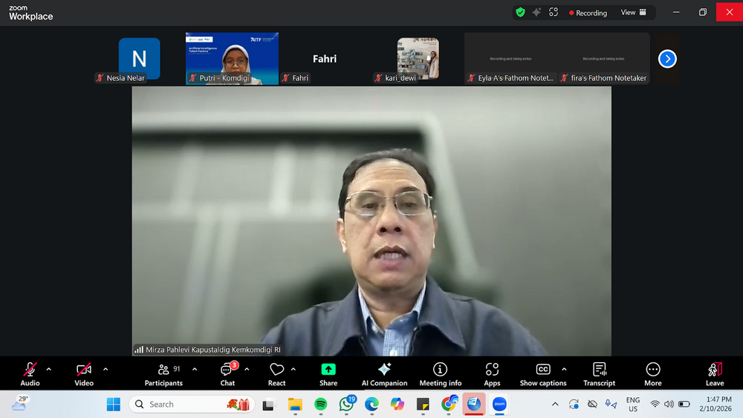The image size is (743, 418).
Task: Open Meeting info
Action: click(x=440, y=373)
